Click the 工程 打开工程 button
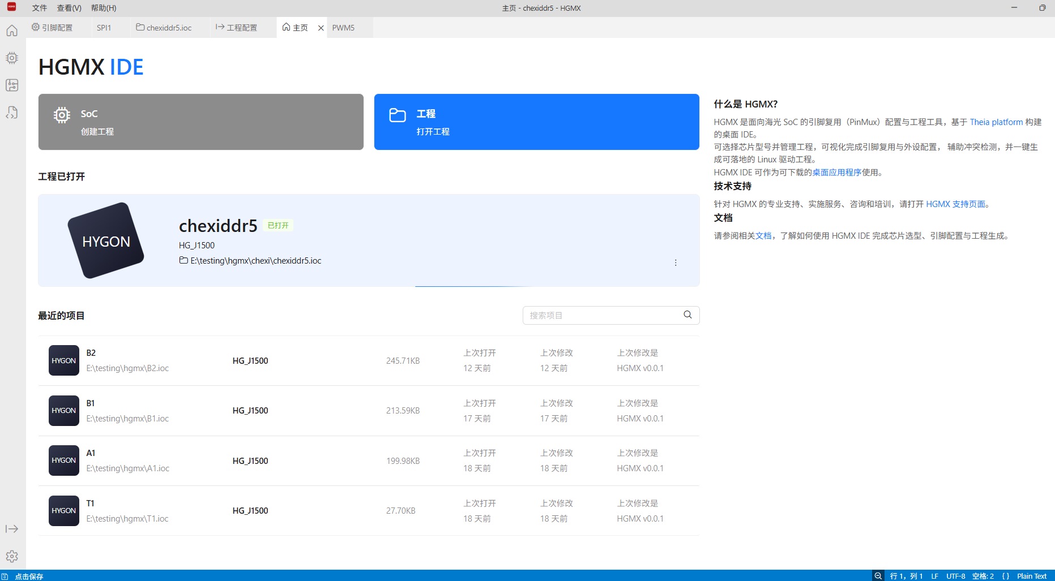This screenshot has width=1055, height=581. click(537, 122)
